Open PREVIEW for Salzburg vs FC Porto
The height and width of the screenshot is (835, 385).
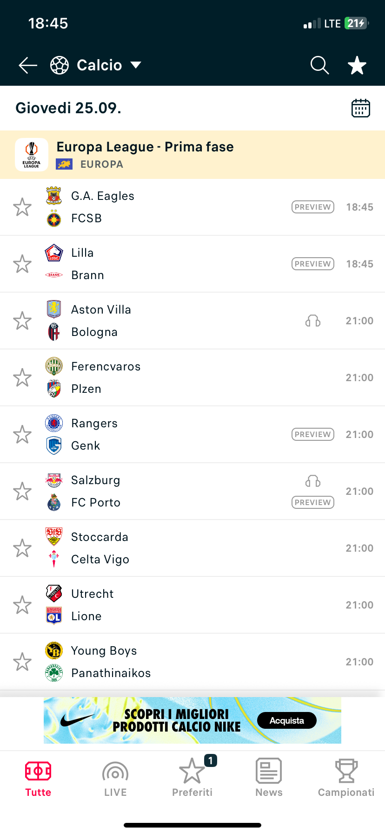tap(312, 502)
